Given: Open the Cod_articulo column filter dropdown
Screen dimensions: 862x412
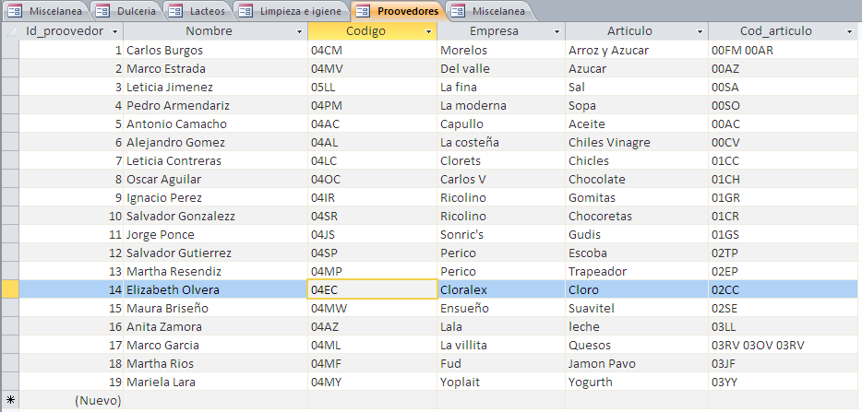Looking at the screenshot, I should point(849,32).
